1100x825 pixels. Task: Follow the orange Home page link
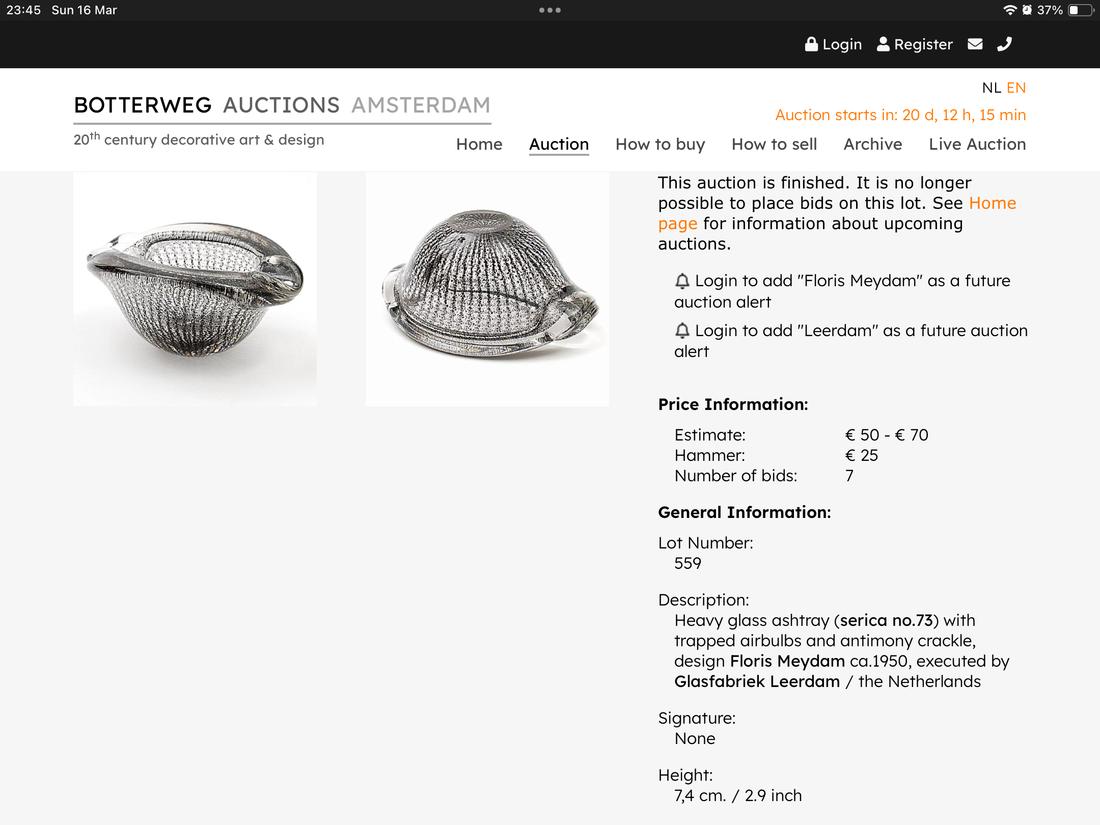992,204
